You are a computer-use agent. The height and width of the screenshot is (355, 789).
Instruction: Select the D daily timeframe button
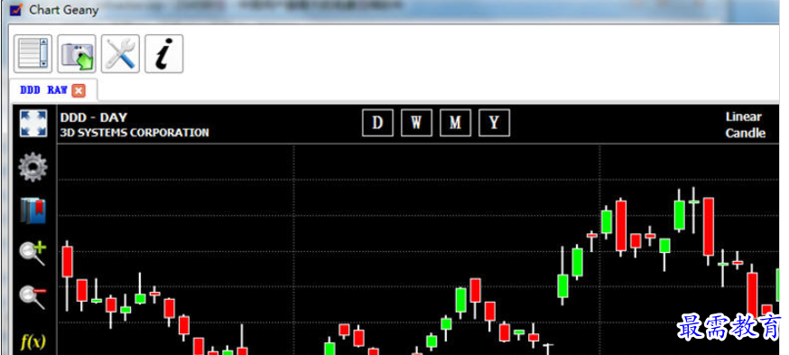pyautogui.click(x=377, y=123)
